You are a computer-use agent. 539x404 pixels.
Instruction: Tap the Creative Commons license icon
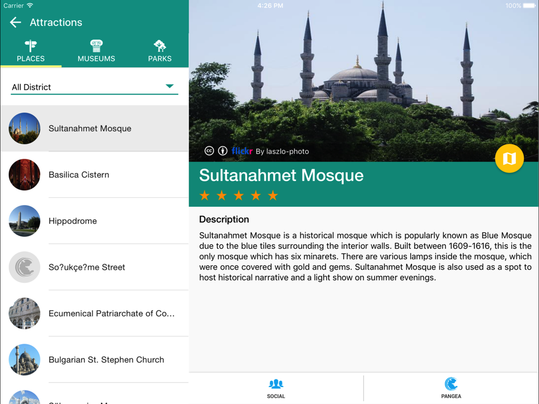click(209, 151)
